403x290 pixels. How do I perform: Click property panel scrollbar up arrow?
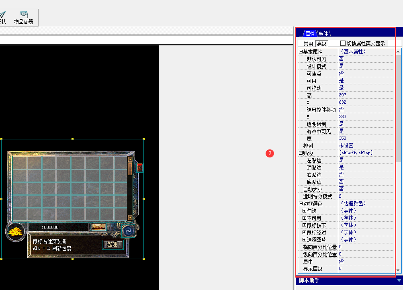[x=398, y=52]
